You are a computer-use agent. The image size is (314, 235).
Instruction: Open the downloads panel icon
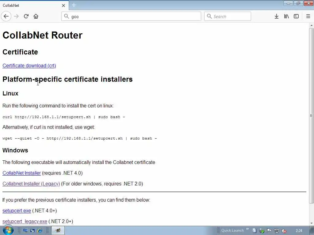277,17
